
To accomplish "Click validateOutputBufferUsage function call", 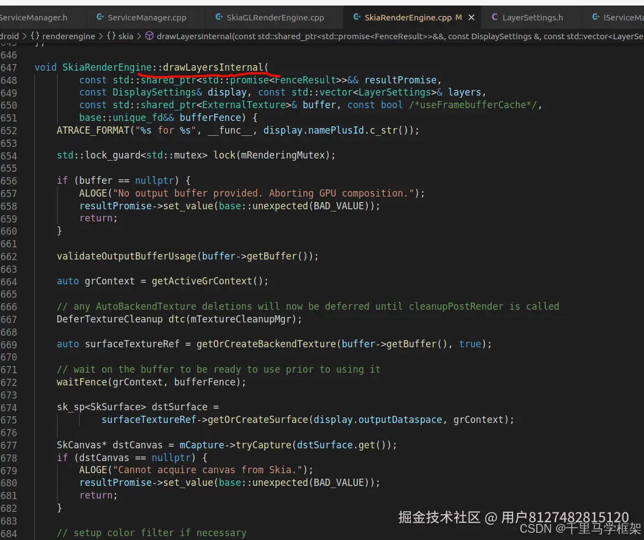I will (126, 256).
